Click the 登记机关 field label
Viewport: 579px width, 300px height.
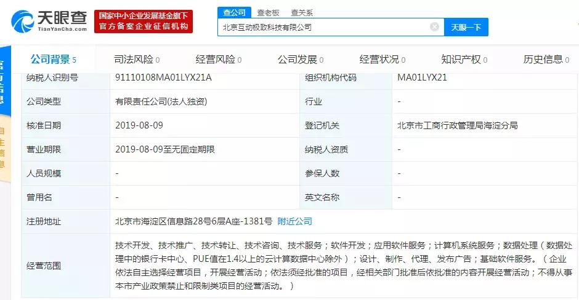click(322, 125)
